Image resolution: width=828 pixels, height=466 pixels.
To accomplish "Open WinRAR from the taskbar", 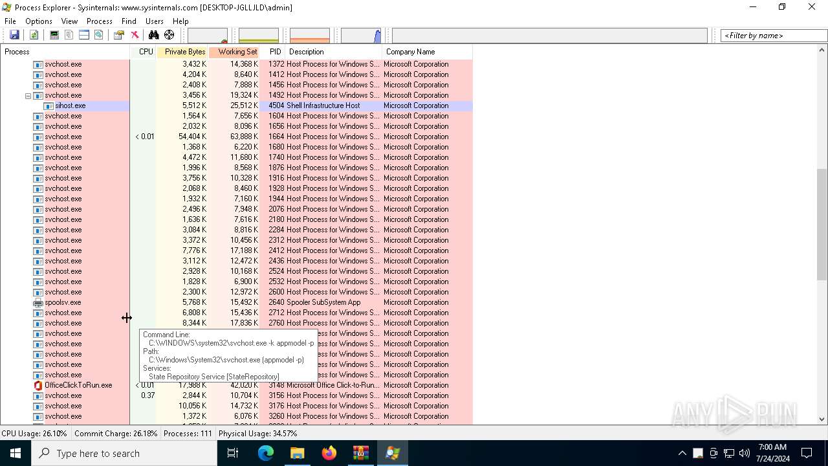I will [360, 453].
